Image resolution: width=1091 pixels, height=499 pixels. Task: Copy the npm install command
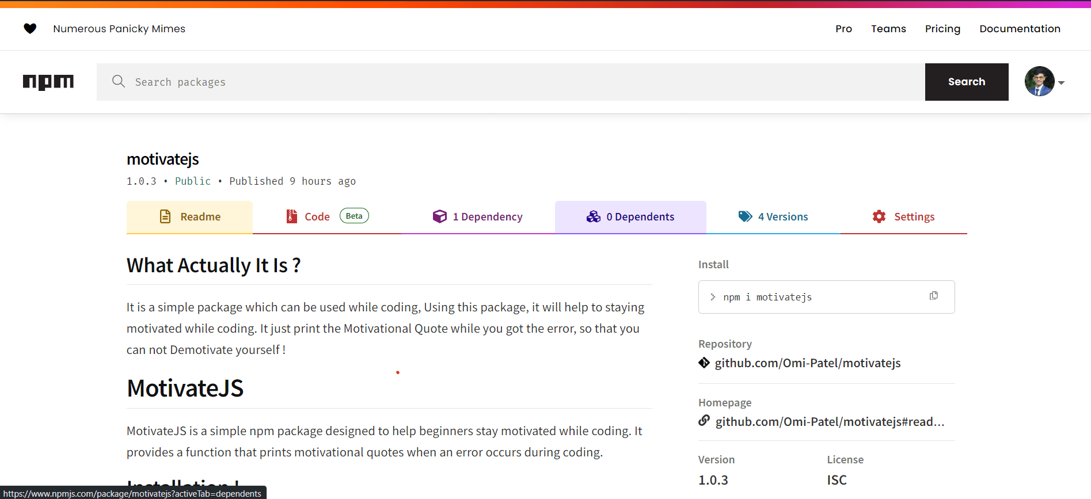(934, 296)
